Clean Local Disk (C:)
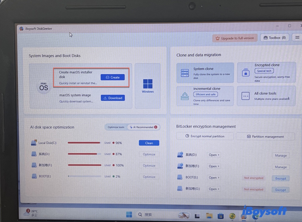Screen dimensions: 302x222 [x=149, y=143]
